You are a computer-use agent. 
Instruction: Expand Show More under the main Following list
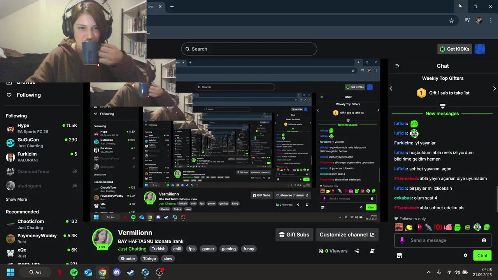(16, 199)
